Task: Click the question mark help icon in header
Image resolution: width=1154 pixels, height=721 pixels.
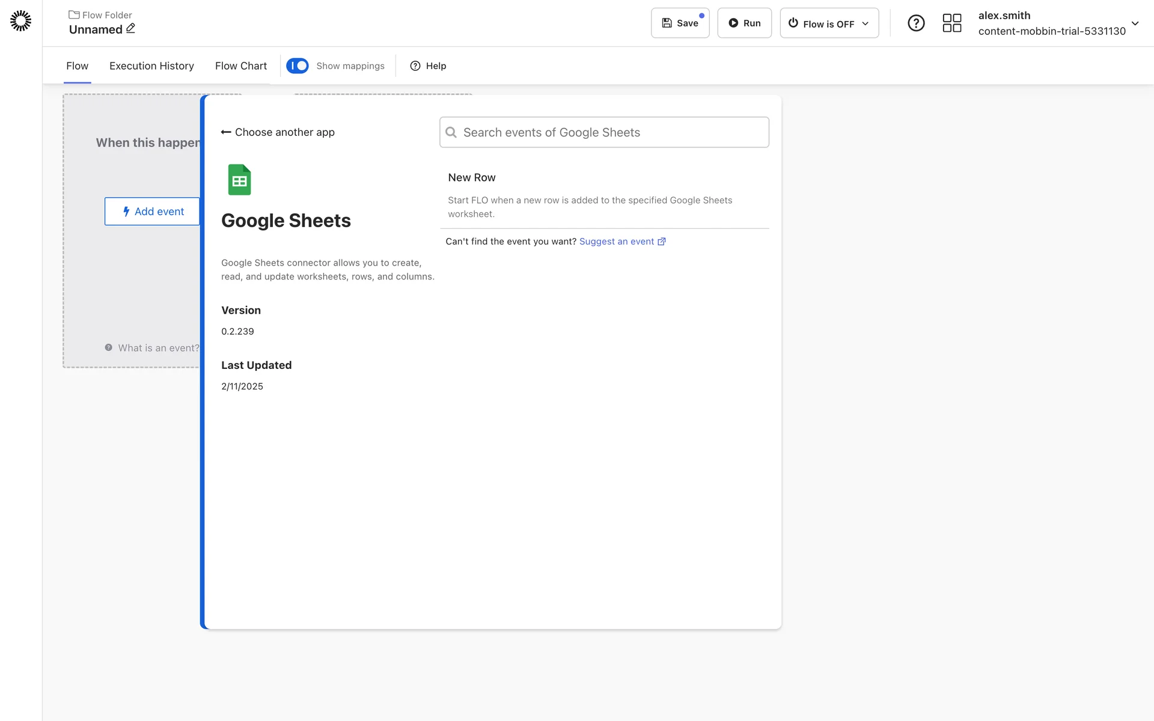Action: 915,23
